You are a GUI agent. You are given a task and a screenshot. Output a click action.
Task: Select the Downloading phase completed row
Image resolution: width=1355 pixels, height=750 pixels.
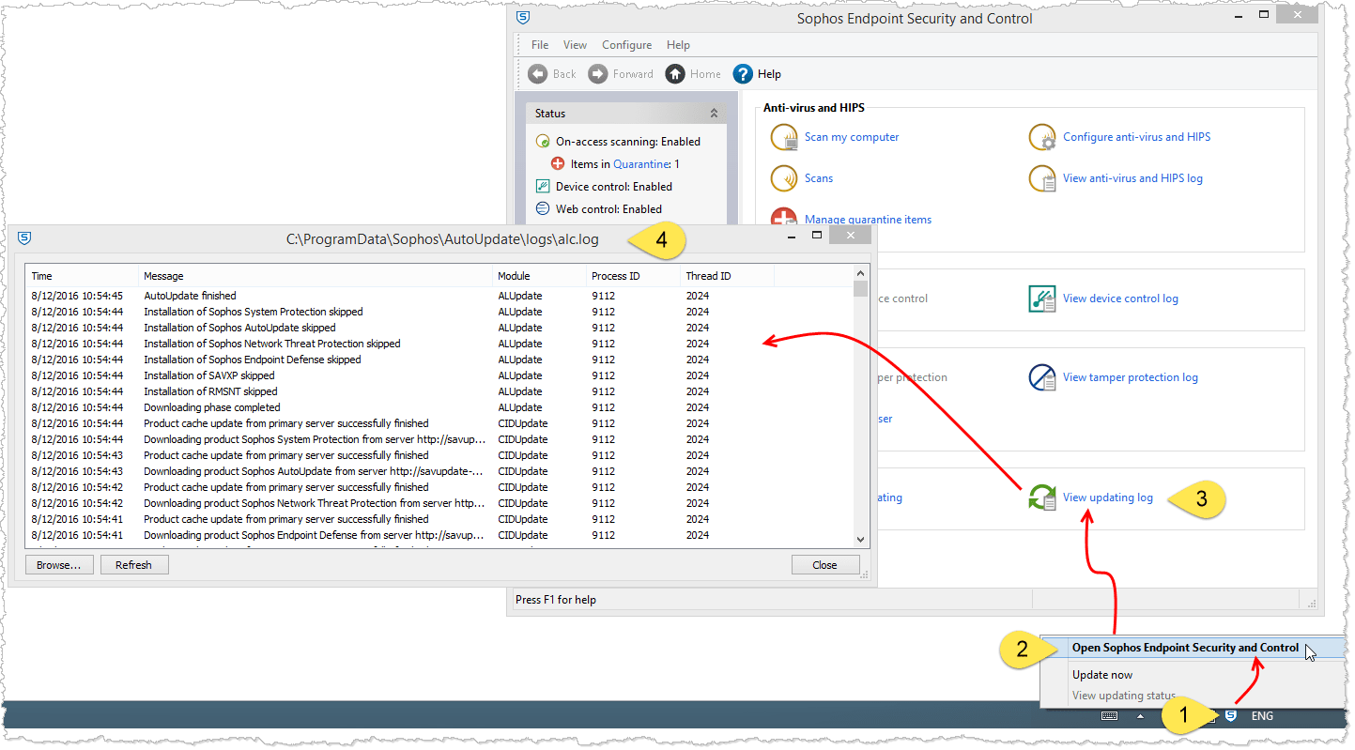[439, 407]
